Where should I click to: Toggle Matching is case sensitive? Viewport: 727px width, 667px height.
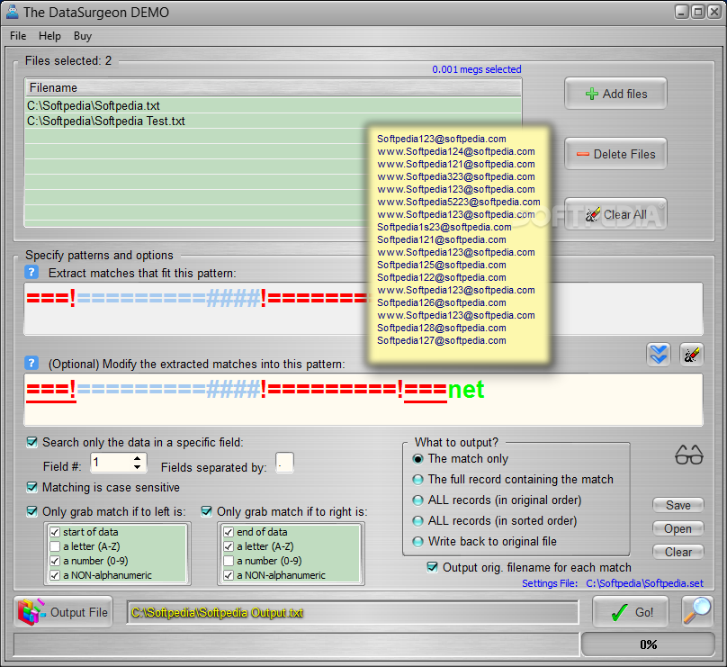click(31, 487)
